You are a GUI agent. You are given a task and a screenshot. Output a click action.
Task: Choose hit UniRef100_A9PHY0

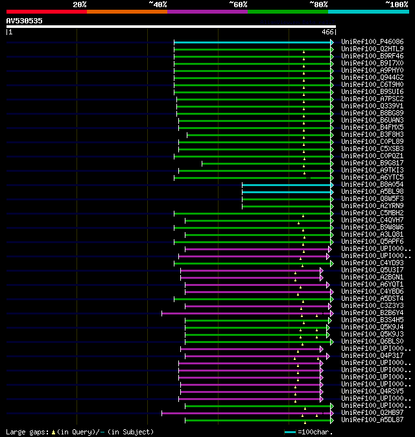coord(372,70)
